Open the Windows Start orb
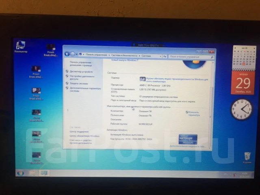This screenshot has height=195, width=260. tap(20, 173)
